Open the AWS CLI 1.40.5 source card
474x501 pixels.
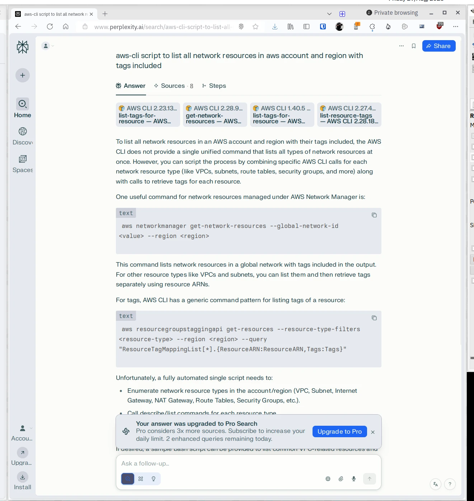pyautogui.click(x=282, y=115)
